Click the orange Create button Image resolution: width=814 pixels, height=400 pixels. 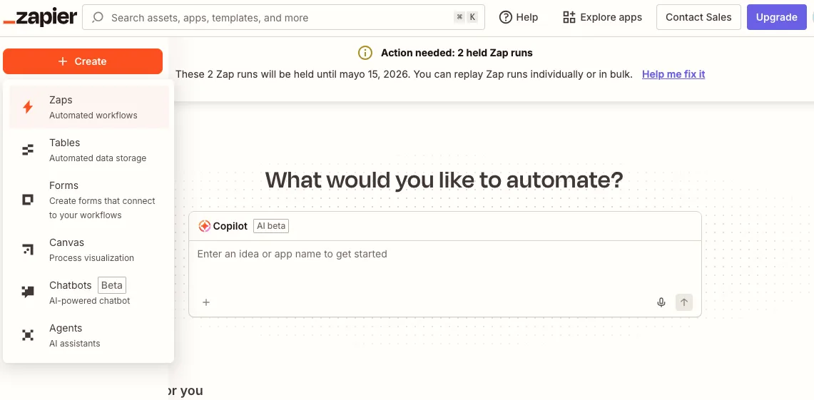(x=83, y=61)
